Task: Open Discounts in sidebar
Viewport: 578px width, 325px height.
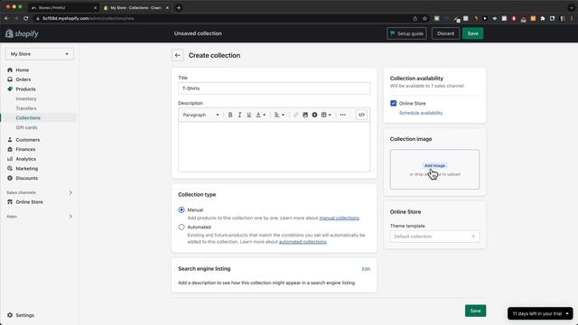Action: [x=26, y=178]
